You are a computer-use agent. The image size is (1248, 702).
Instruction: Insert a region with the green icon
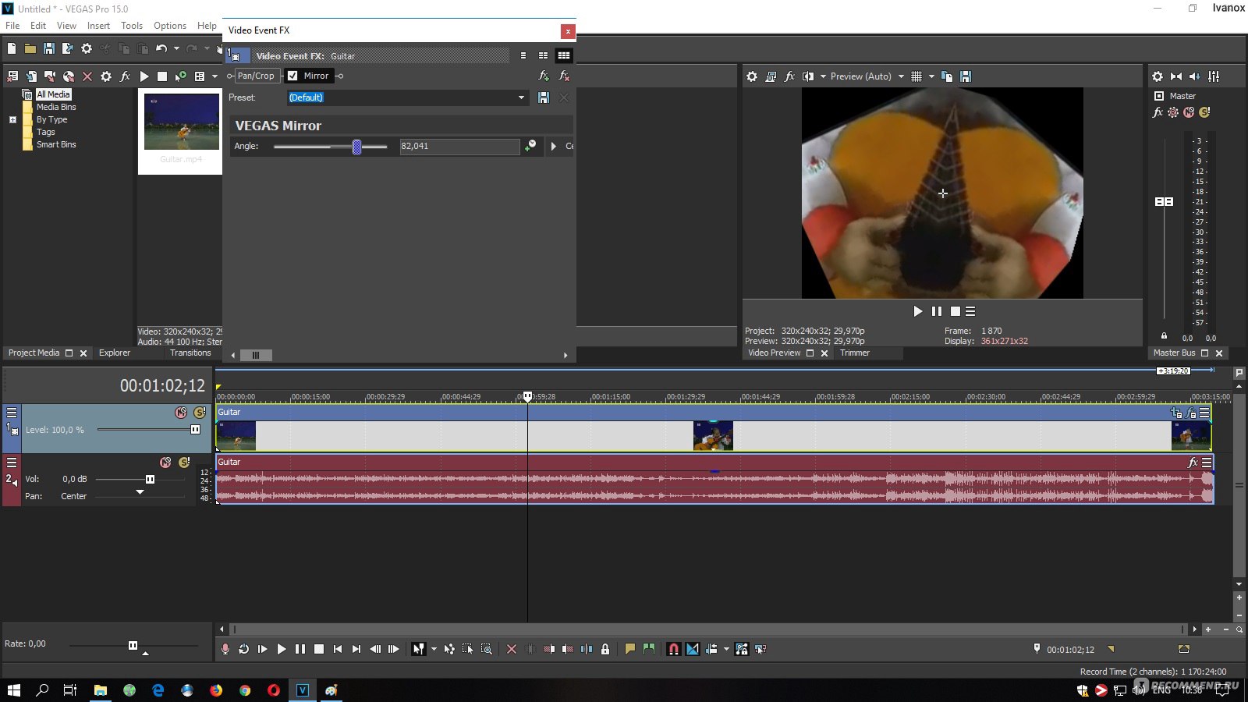(649, 649)
